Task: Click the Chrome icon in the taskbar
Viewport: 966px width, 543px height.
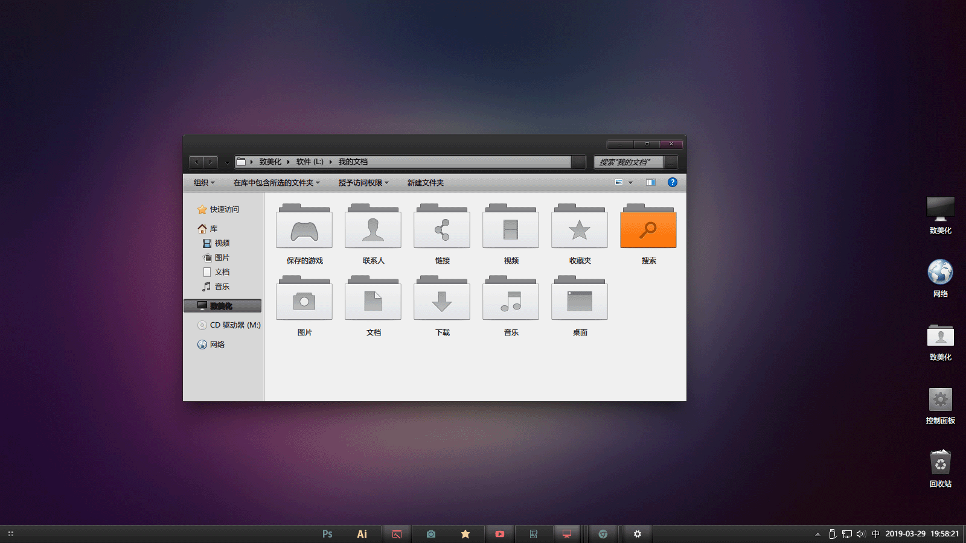Action: (x=603, y=534)
